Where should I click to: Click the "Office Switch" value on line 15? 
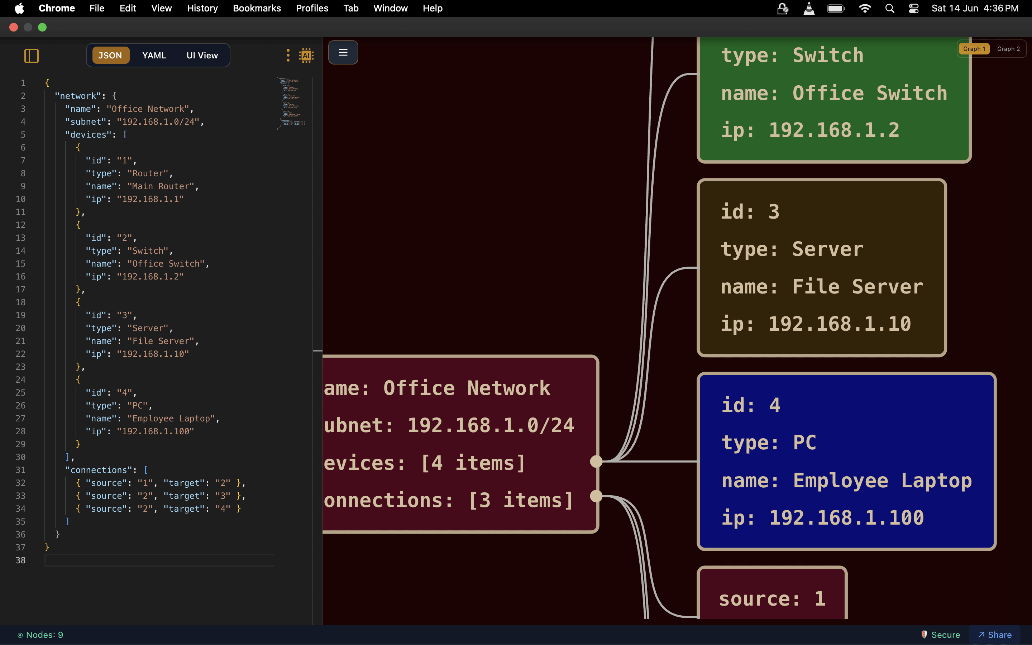pyautogui.click(x=166, y=264)
